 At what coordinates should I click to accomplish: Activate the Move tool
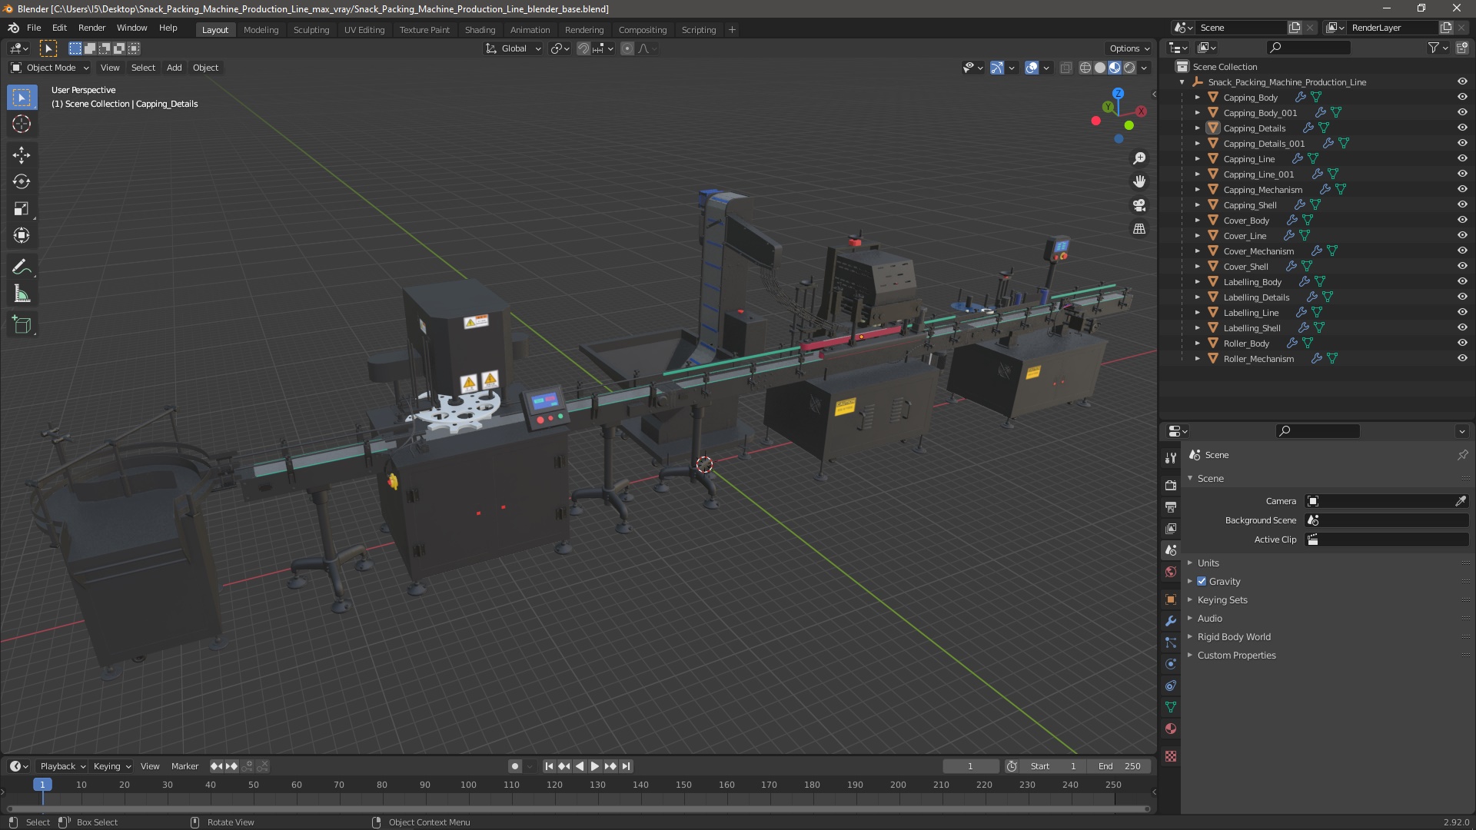22,155
